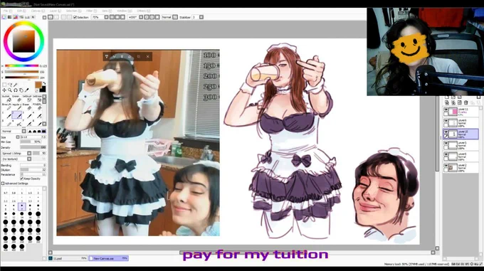Toggle the size multiplier box beside Size
The width and height of the screenshot is (484, 271).
[x=18, y=137]
